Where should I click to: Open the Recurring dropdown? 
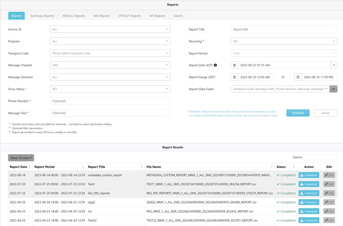(x=284, y=41)
